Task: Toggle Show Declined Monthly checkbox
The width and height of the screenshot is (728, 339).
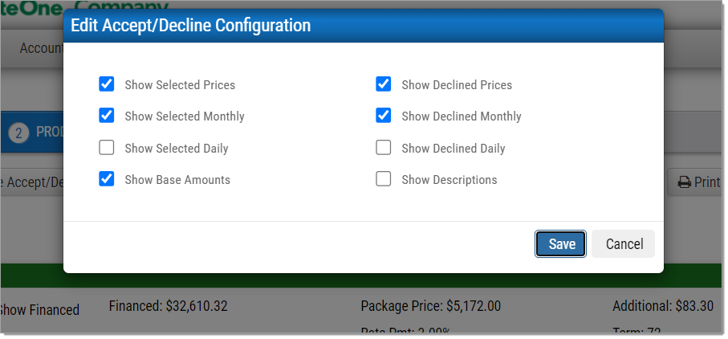Action: click(x=383, y=115)
